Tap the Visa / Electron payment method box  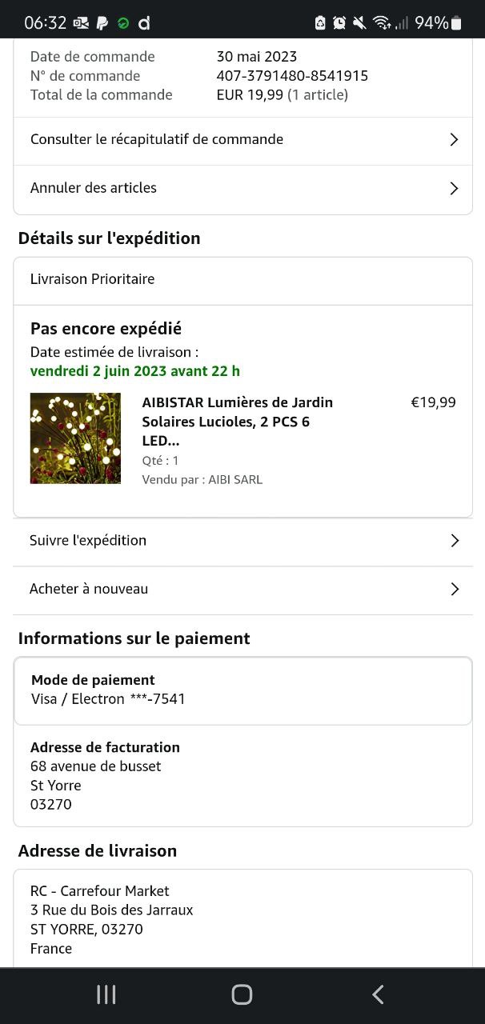tap(242, 690)
